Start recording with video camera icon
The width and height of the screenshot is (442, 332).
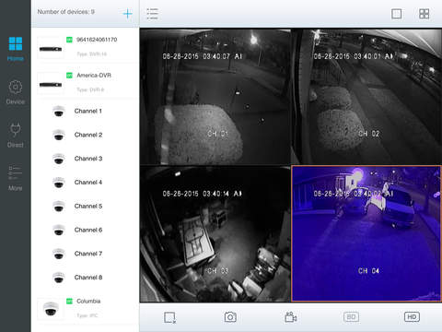click(290, 317)
